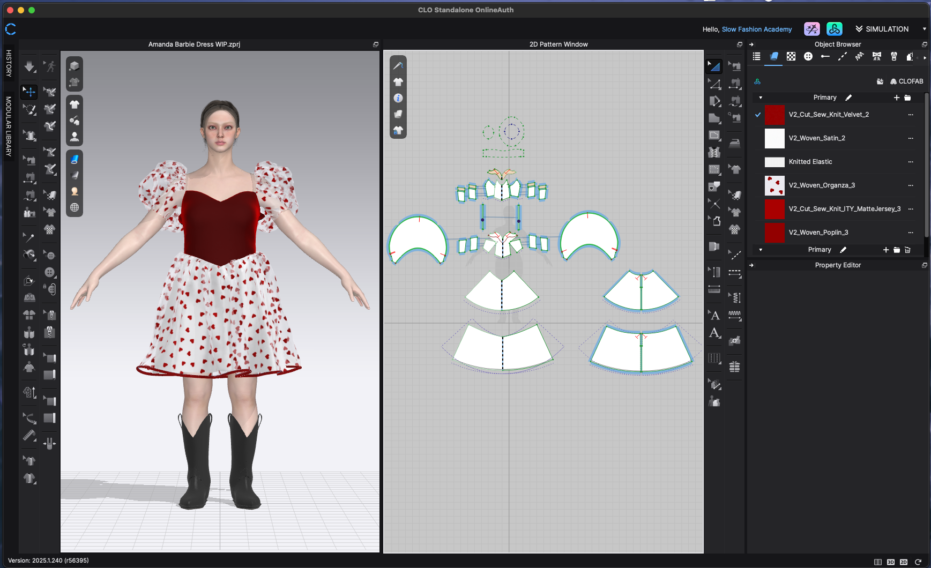931x568 pixels.
Task: Open the MODULAR LIBRARY side tab
Action: point(9,126)
